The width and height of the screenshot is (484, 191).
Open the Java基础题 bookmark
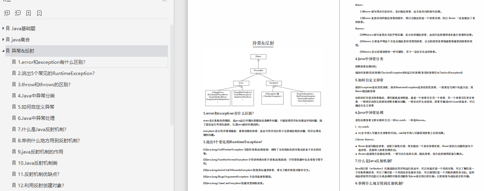[x=23, y=28]
